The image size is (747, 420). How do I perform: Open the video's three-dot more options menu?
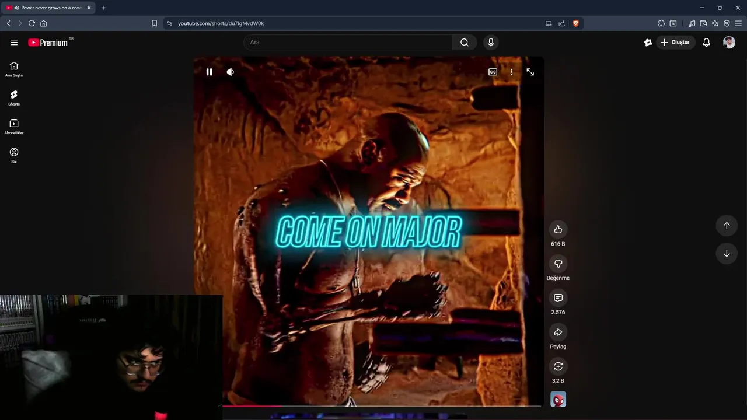(511, 72)
